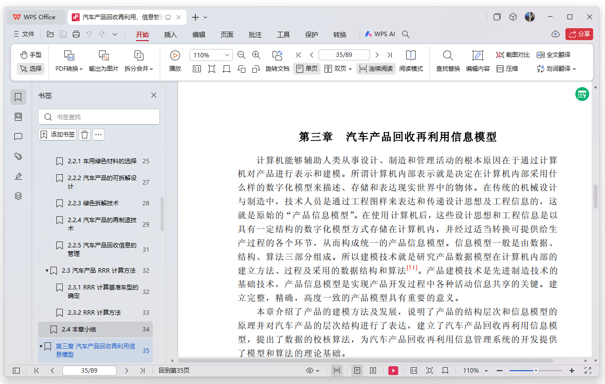This screenshot has width=605, height=384.
Task: Switch to the 页面 tab
Action: (x=227, y=35)
